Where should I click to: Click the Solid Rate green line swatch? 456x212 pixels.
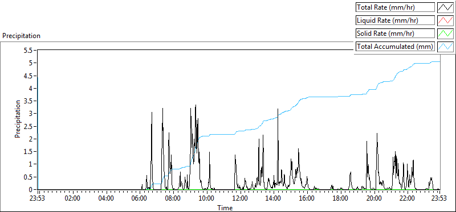[x=446, y=34]
